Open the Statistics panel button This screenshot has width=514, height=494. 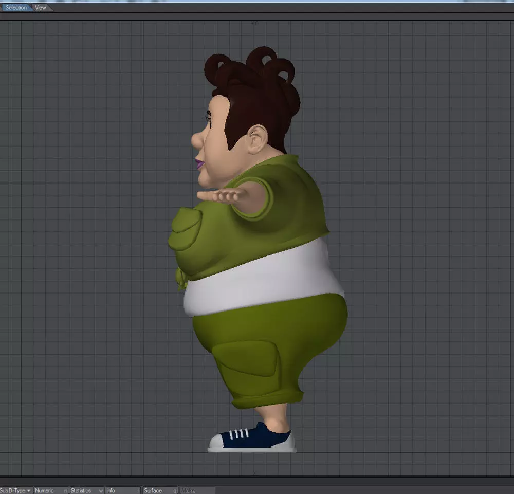coord(86,490)
